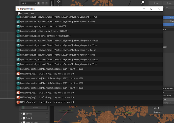The image size is (174, 123).
Task: Move UV map down with arrow icon
Action: pos(46,3)
